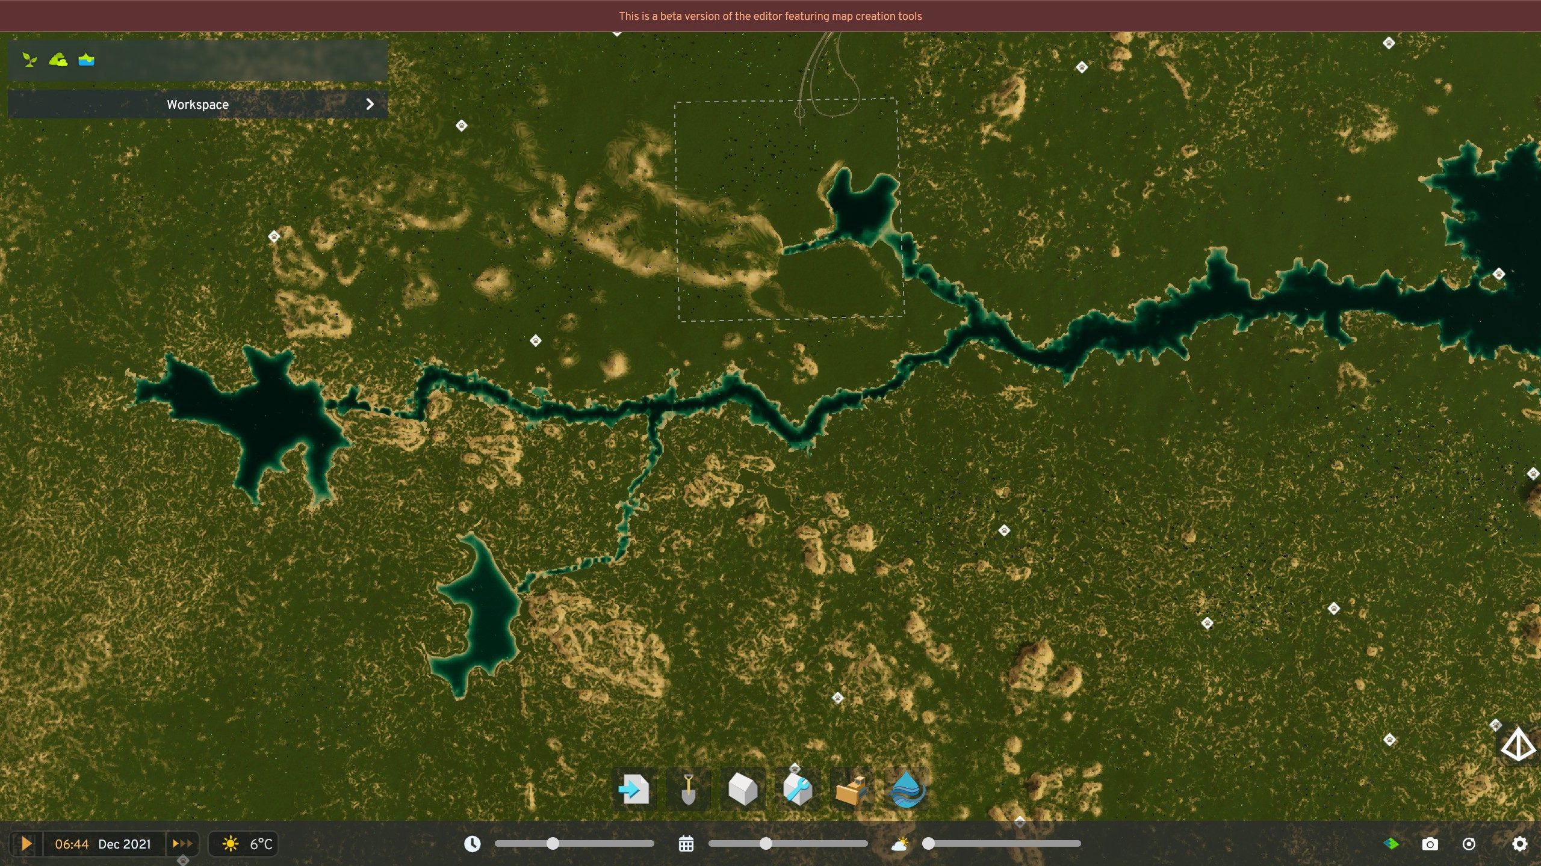Click the Dec 2021 date readout
The image size is (1541, 866).
(125, 844)
